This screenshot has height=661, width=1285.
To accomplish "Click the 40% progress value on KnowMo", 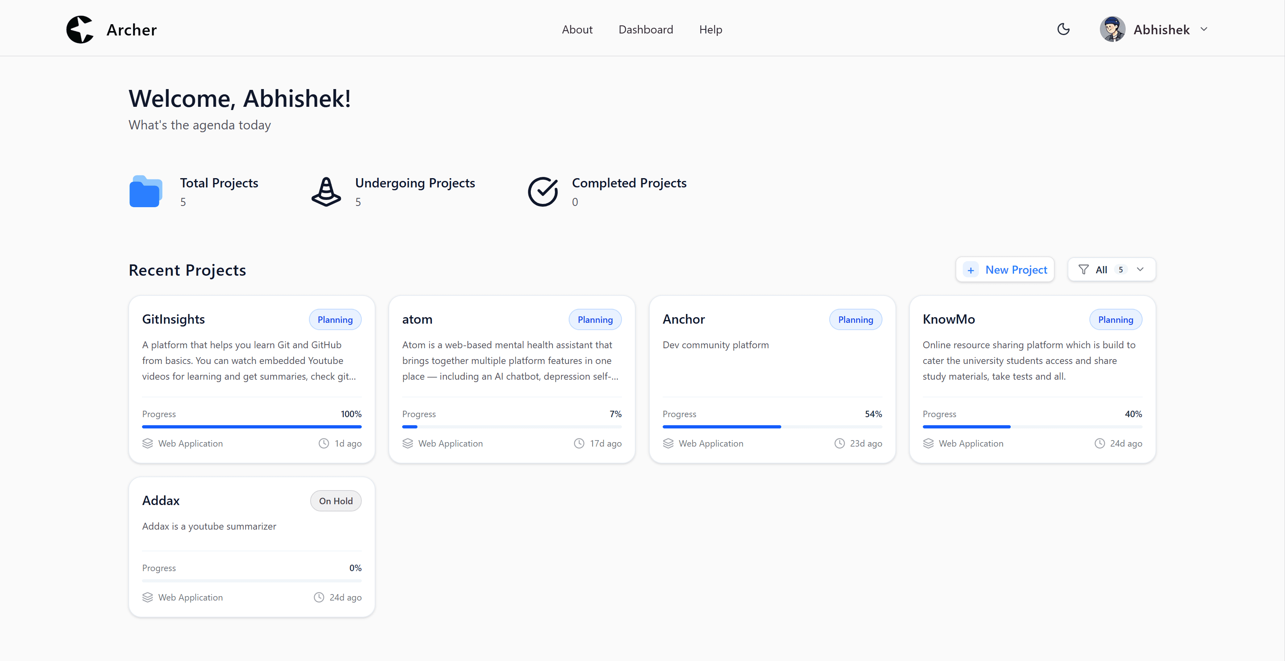I will (1133, 414).
